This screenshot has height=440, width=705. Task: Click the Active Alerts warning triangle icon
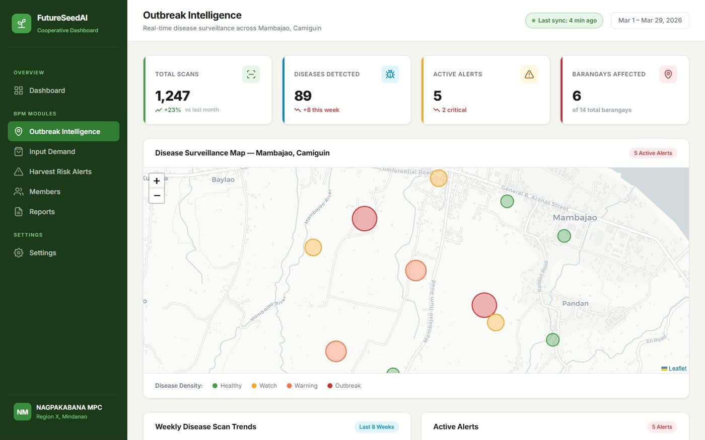[x=529, y=74]
